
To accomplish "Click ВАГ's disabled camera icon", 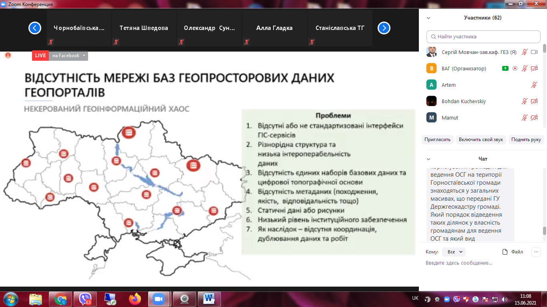I will click(534, 68).
